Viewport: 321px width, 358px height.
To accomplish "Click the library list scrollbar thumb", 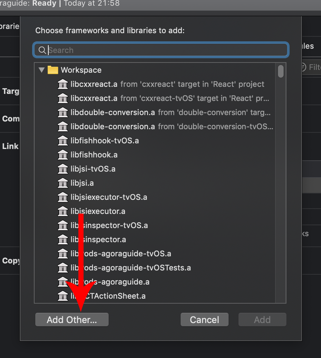I will pos(281,71).
